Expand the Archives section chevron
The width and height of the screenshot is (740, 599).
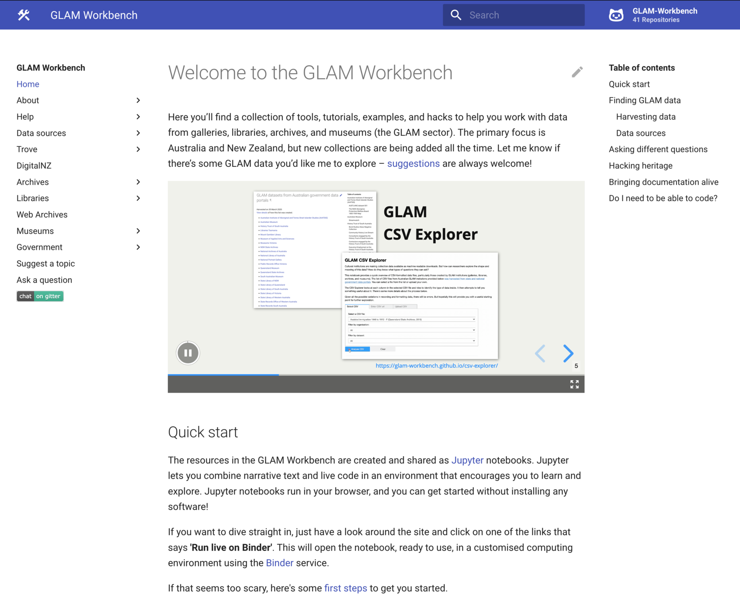(138, 182)
